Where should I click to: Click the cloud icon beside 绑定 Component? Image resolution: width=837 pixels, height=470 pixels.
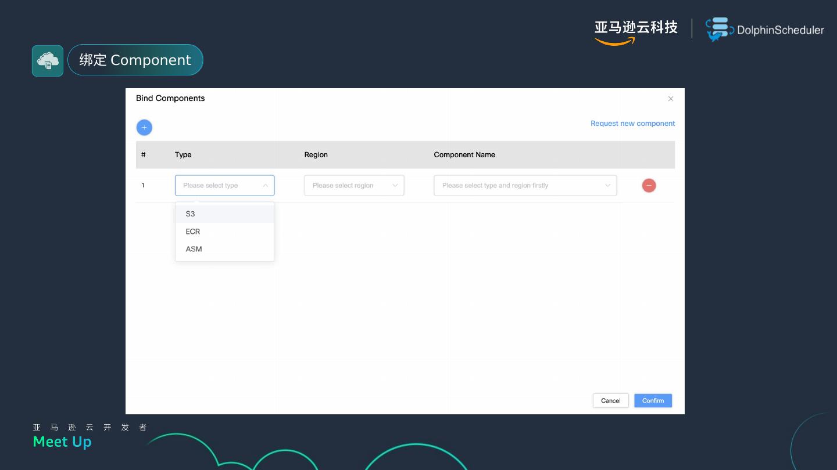click(x=48, y=61)
